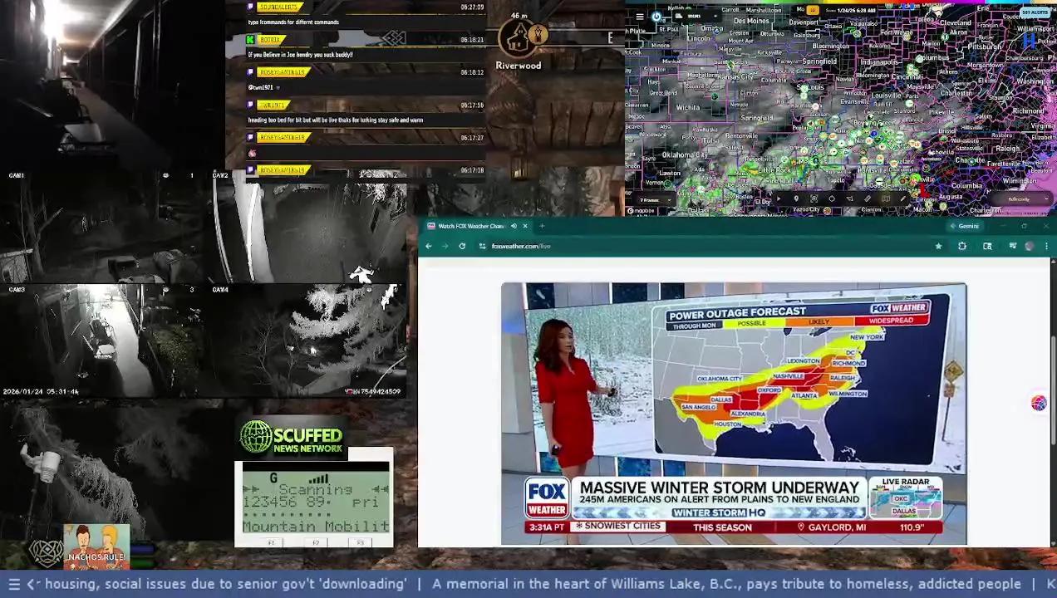Open the Williams Lake memorial headline
The image size is (1057, 598).
(x=726, y=584)
